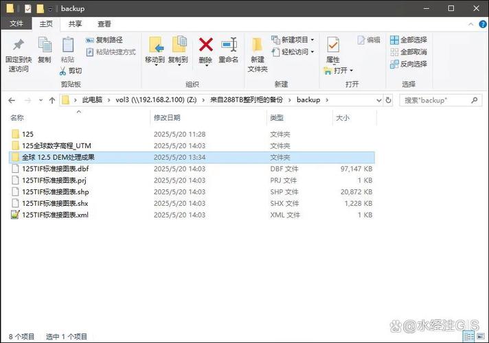Click the Forward navigation arrow
This screenshot has height=343, width=489.
coord(27,100)
